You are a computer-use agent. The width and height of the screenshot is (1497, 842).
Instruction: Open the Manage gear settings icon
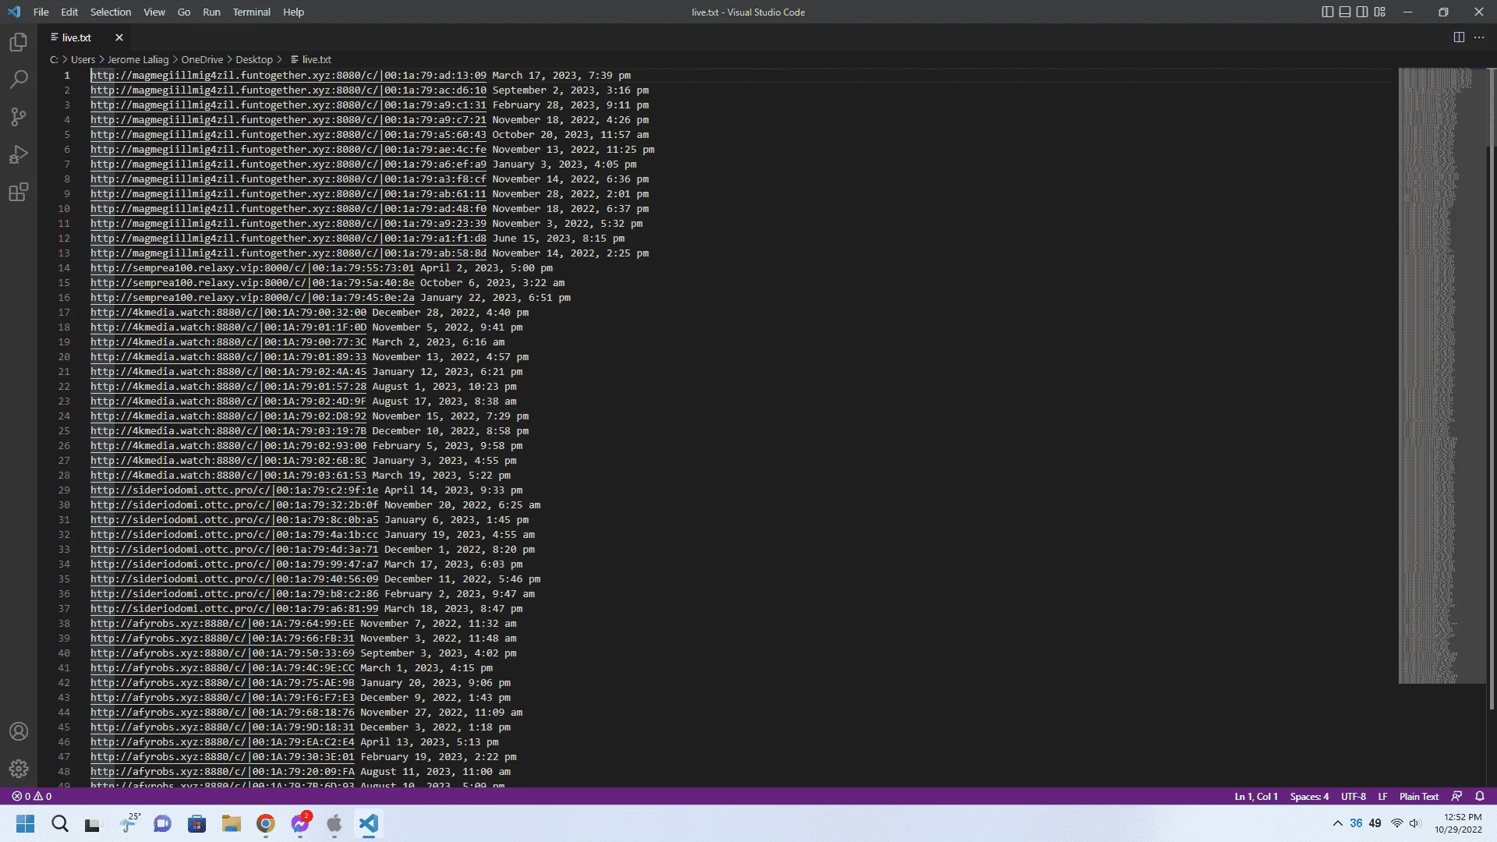19,769
